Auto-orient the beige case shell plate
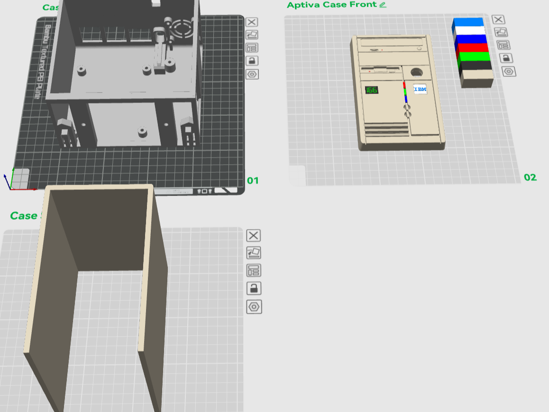Viewport: 549px width, 412px height. coord(254,253)
